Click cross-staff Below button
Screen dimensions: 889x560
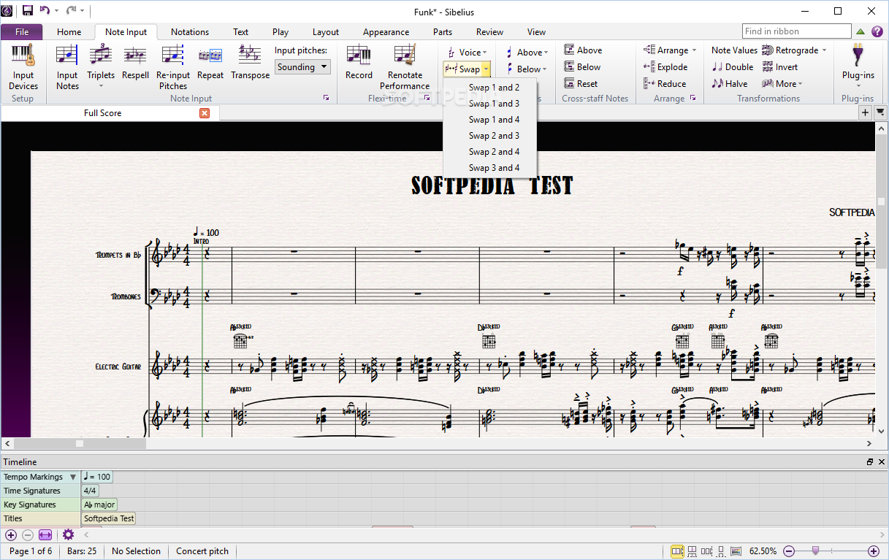click(582, 67)
